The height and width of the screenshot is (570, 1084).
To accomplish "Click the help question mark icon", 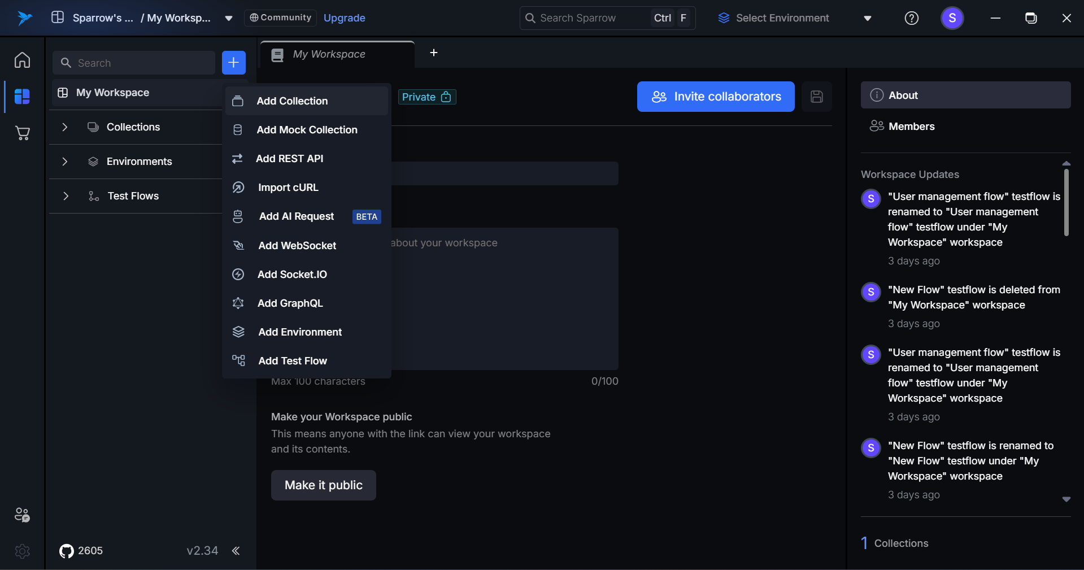I will coord(911,18).
